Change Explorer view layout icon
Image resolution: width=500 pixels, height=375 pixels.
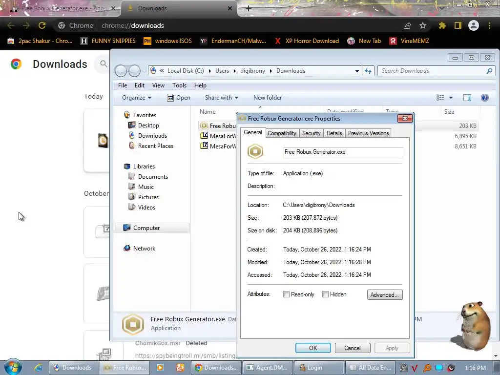point(440,98)
